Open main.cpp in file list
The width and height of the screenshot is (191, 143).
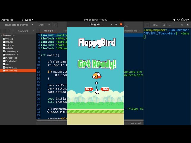tap(10, 45)
